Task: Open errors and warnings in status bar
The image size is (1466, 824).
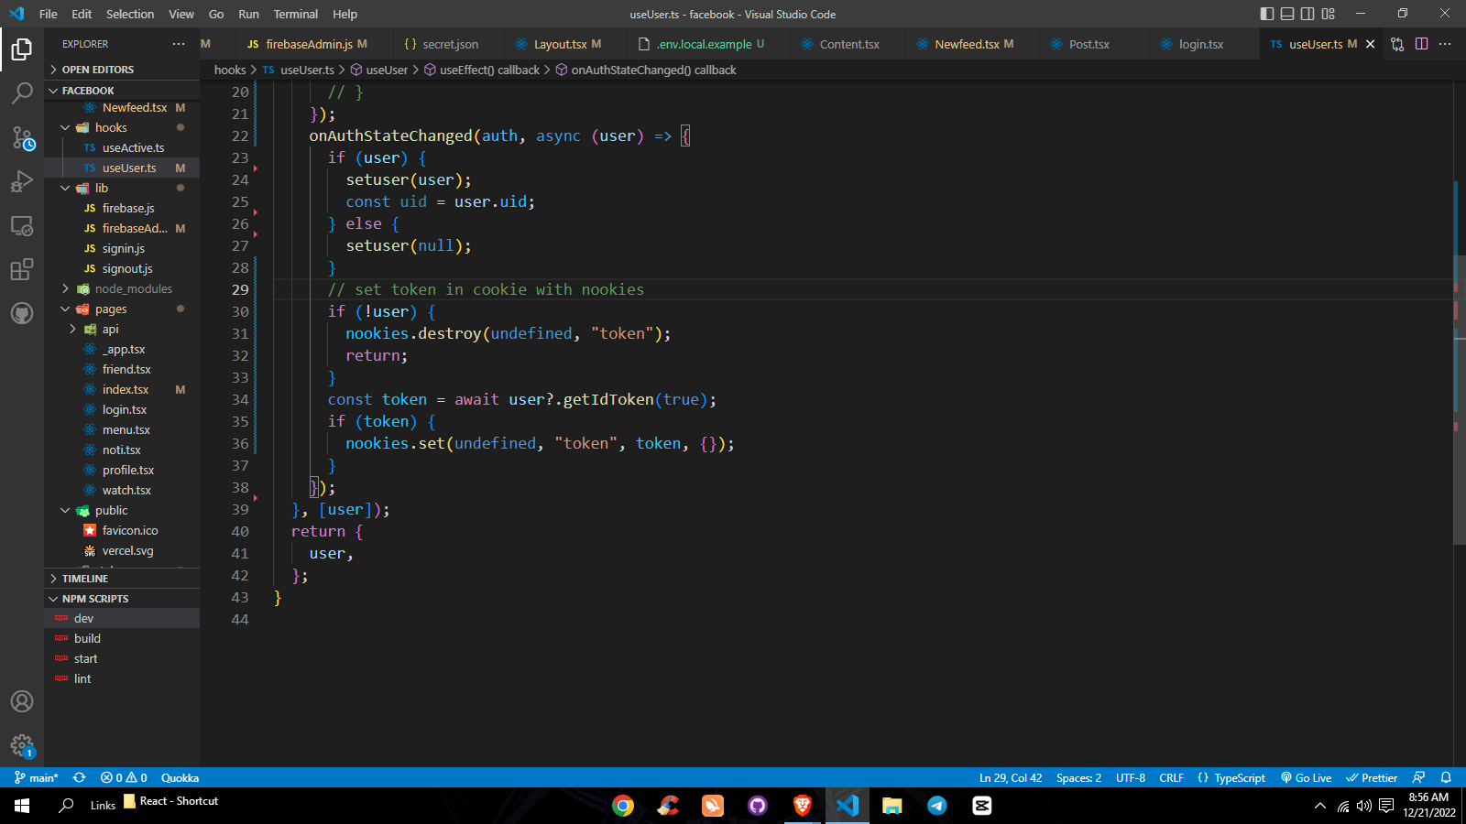Action: [124, 777]
